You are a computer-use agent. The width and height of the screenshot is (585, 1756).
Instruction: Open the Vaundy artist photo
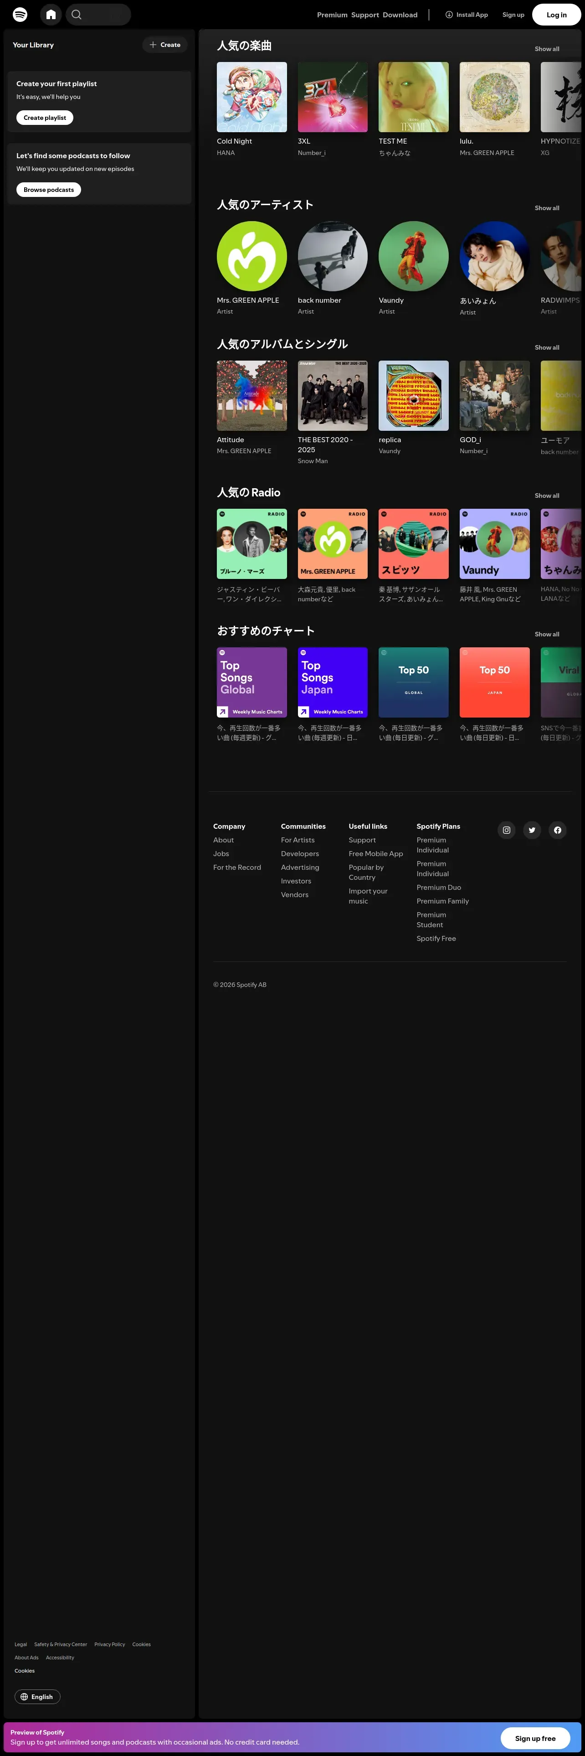pyautogui.click(x=413, y=256)
